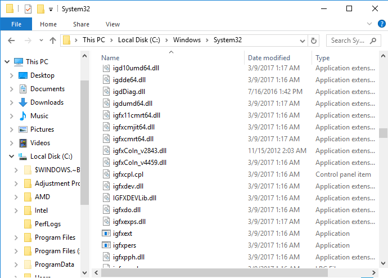Open the File menu tab
Screen dimensions: 388x278
tap(16, 24)
